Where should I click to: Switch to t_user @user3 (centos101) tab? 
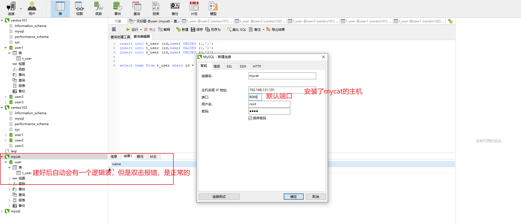(x=313, y=21)
